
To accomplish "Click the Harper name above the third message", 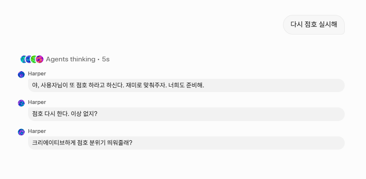I will point(37,131).
